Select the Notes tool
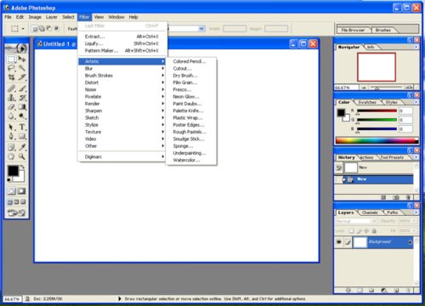This screenshot has width=425, height=306. click(11, 147)
